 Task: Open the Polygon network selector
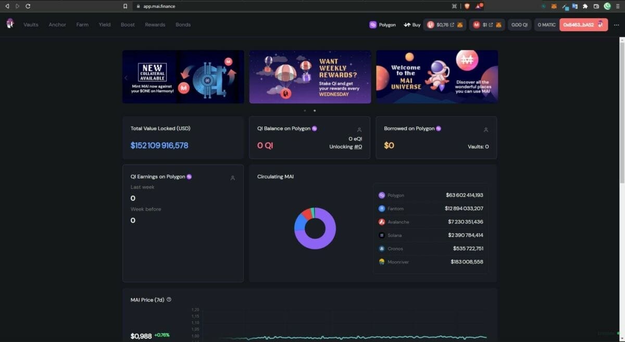(382, 25)
